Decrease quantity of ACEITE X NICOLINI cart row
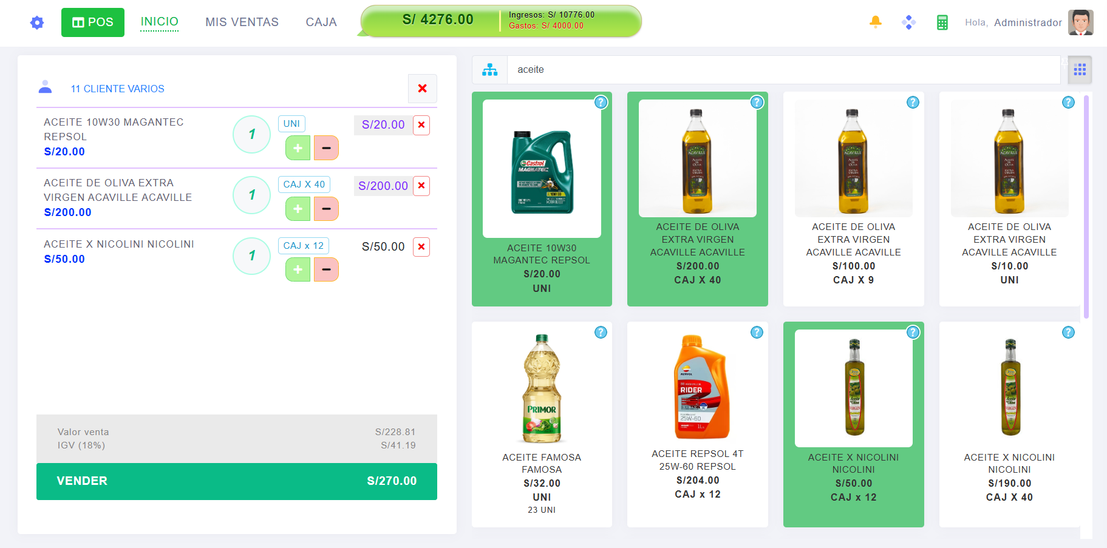The height and width of the screenshot is (548, 1107). pyautogui.click(x=326, y=269)
